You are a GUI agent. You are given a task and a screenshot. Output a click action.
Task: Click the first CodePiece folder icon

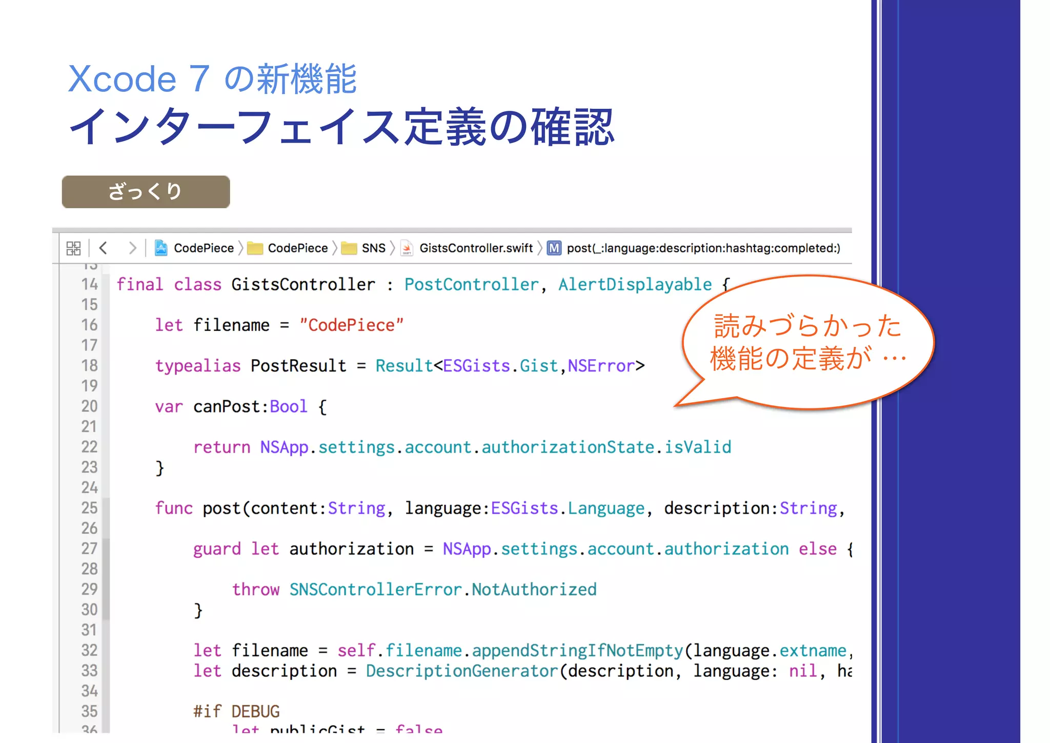(x=255, y=248)
